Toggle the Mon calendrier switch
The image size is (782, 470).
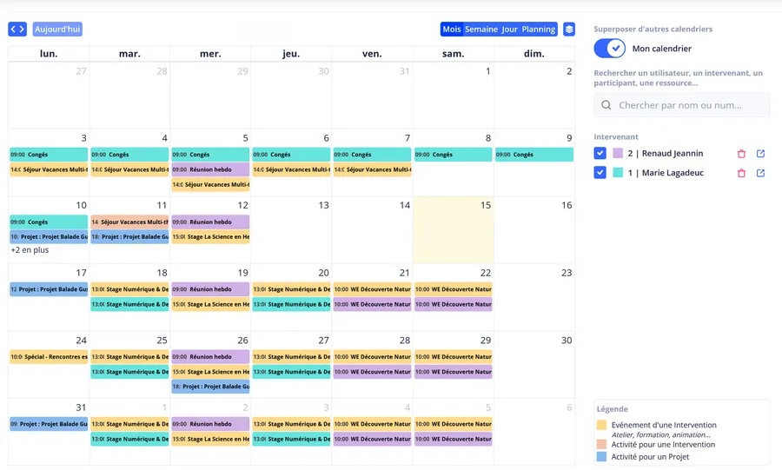[609, 49]
